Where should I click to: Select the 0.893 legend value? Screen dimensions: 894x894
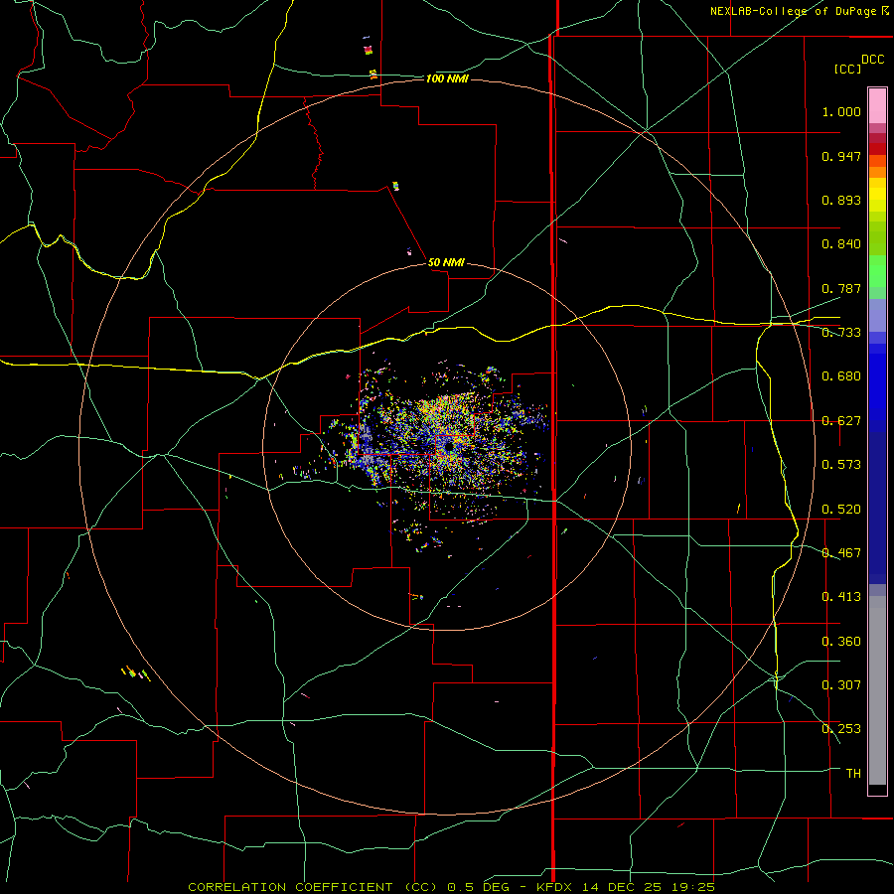click(841, 200)
